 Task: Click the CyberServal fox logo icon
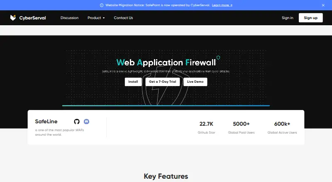[x=13, y=18]
